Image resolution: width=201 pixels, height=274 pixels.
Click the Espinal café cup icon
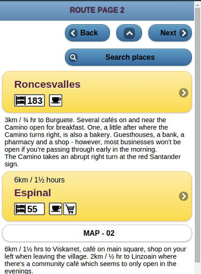tap(56, 209)
